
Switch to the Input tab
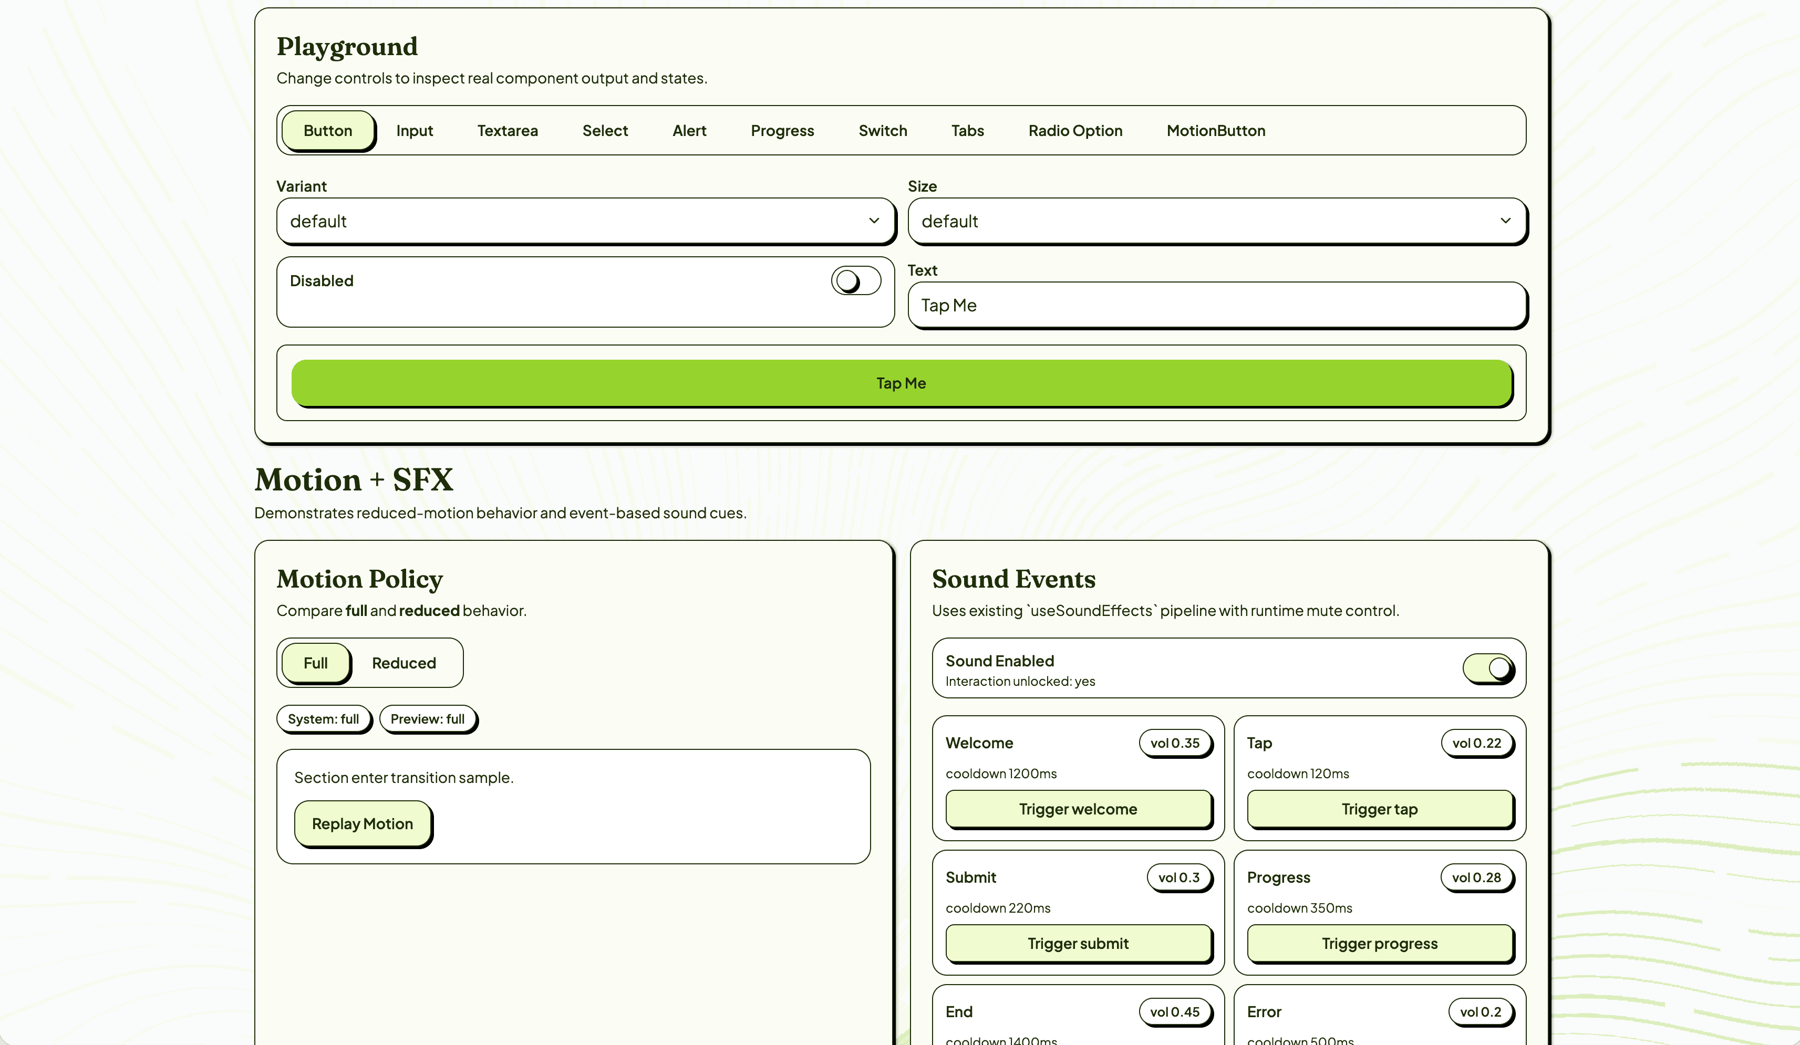coord(415,131)
